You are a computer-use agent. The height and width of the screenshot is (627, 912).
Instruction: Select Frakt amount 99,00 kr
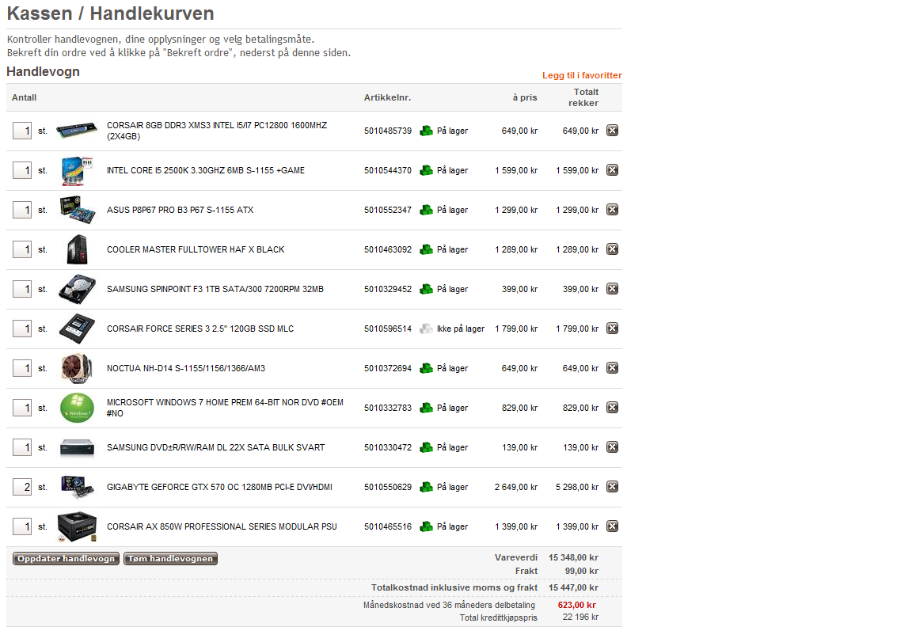click(582, 571)
